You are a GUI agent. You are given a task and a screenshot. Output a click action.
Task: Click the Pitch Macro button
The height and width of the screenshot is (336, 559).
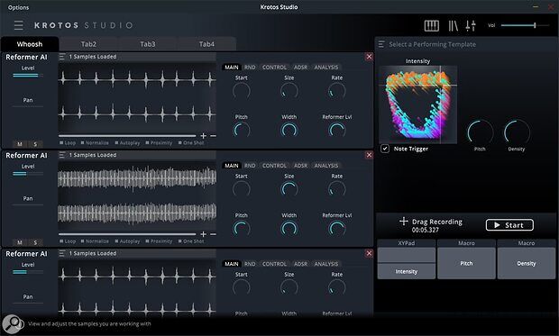click(466, 263)
